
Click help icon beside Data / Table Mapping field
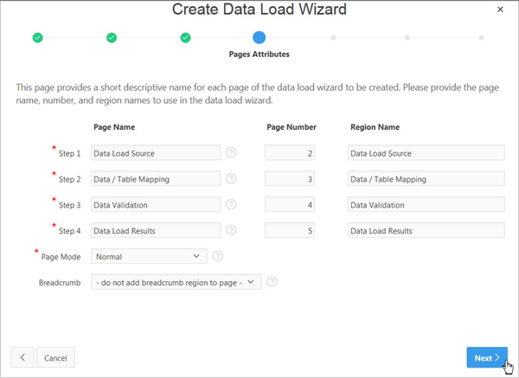[231, 179]
